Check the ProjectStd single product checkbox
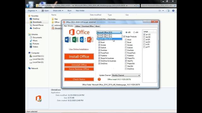This screenshot has width=202, height=113. coord(126,63)
